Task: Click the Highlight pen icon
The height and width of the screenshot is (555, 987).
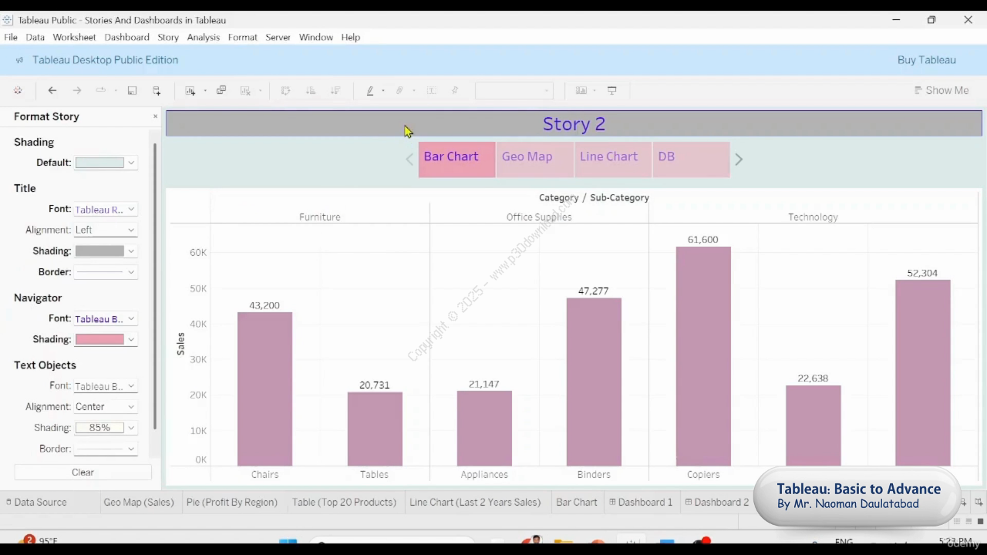Action: point(370,90)
